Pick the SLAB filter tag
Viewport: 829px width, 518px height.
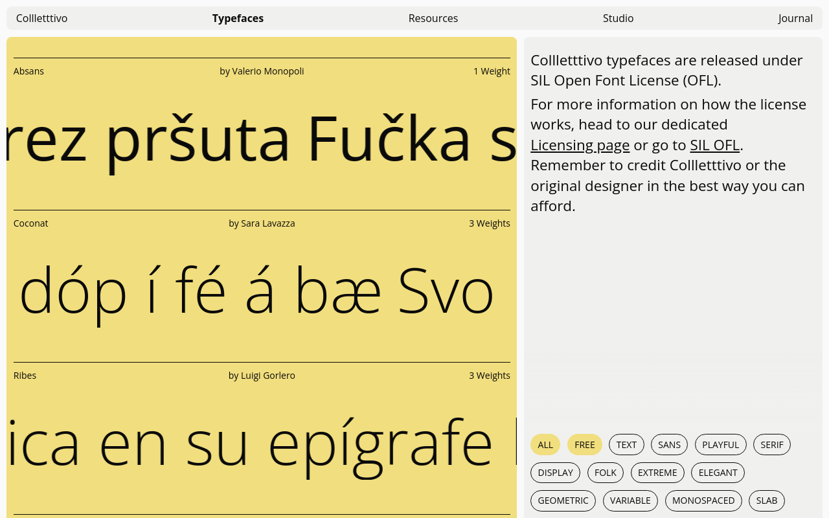click(x=767, y=501)
